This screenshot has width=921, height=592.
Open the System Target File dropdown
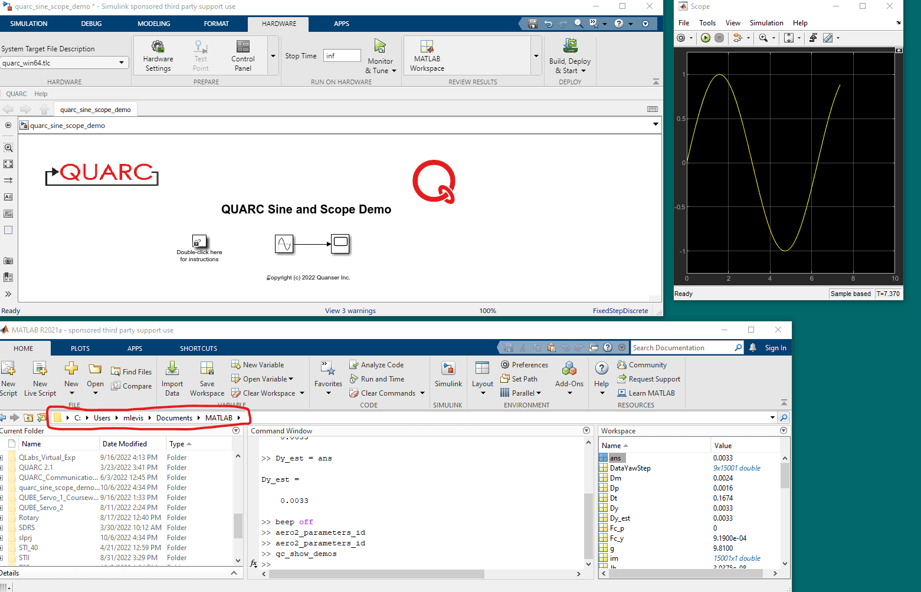121,63
